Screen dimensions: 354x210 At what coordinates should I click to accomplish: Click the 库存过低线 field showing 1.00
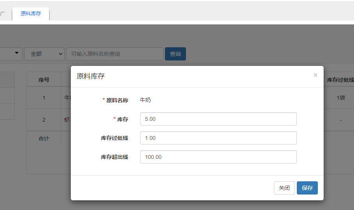(x=218, y=138)
